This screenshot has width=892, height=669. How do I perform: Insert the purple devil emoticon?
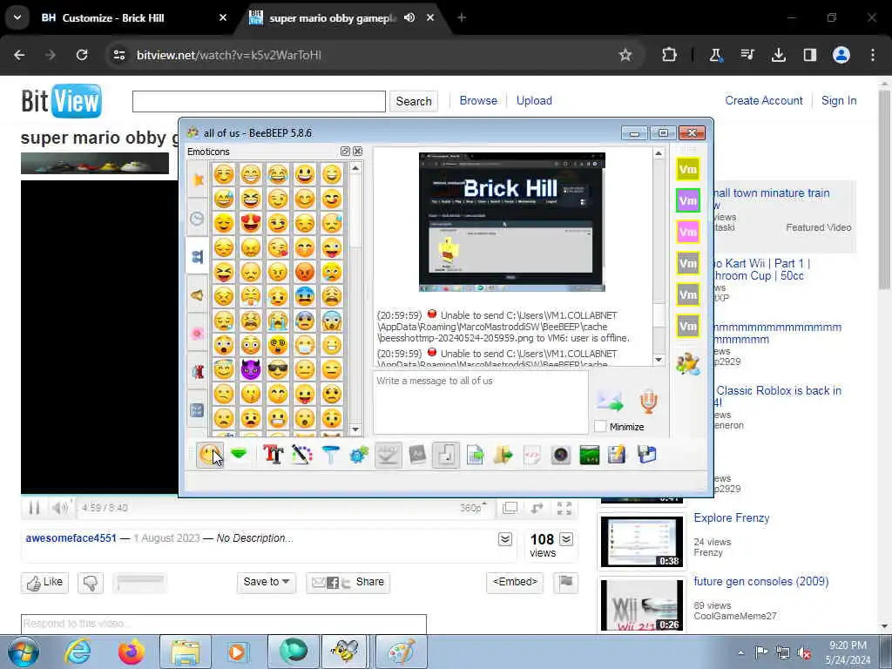(250, 369)
